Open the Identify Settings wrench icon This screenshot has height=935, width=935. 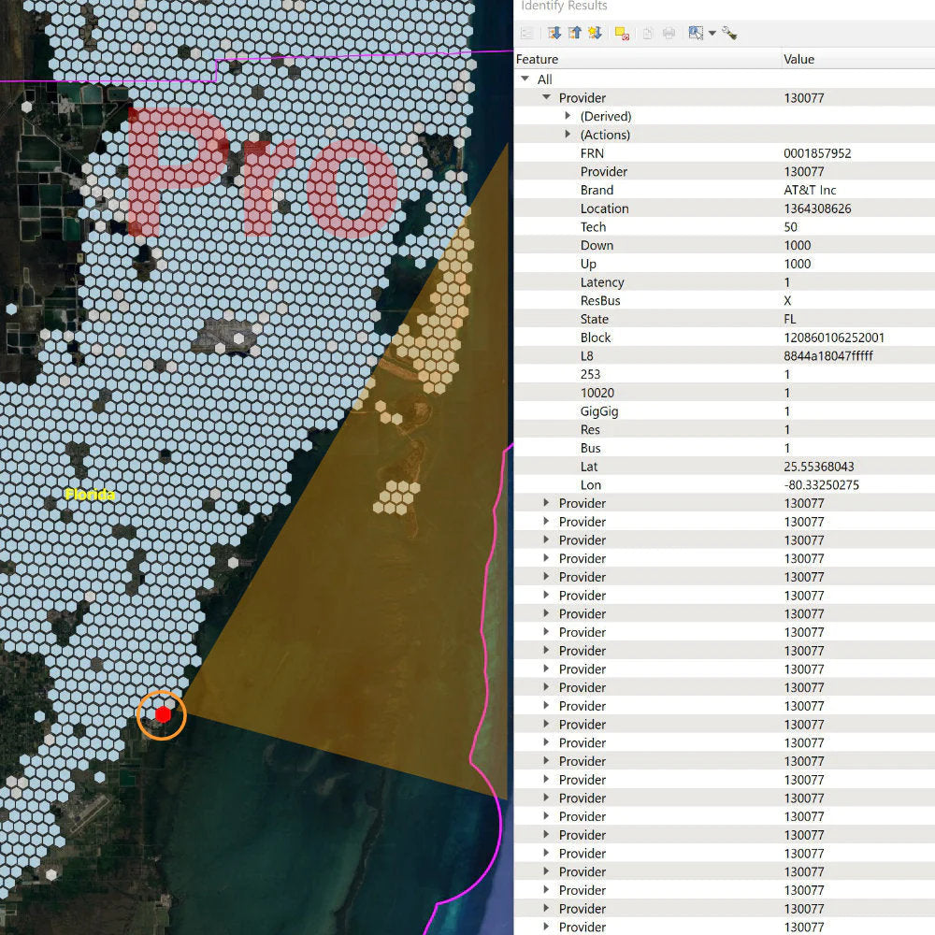730,33
